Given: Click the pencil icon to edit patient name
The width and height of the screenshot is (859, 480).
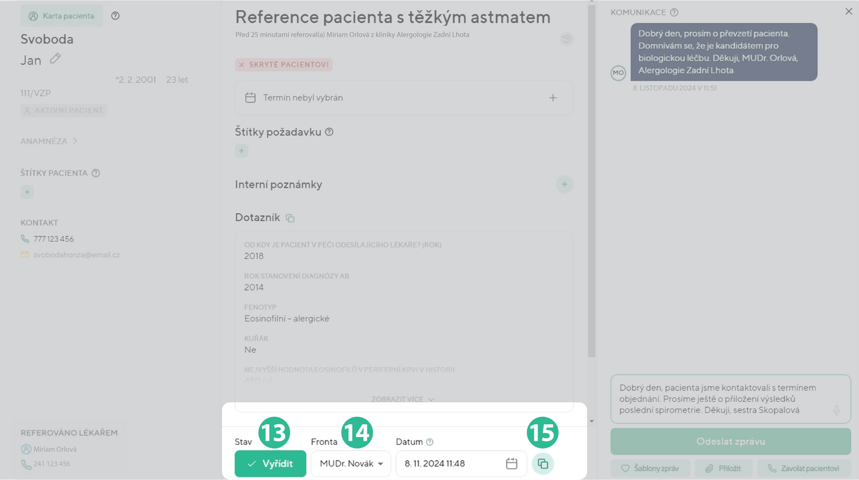Looking at the screenshot, I should tap(55, 59).
